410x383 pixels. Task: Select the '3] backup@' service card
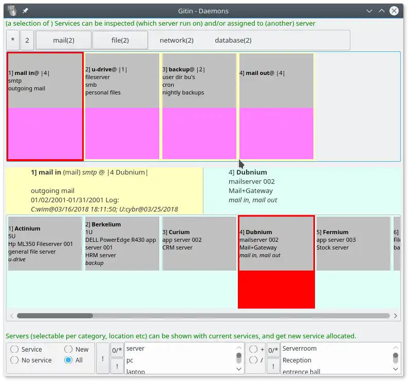coord(199,106)
